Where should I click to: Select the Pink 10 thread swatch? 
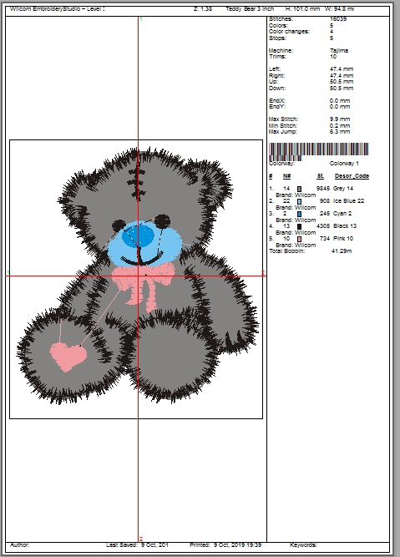(x=299, y=239)
